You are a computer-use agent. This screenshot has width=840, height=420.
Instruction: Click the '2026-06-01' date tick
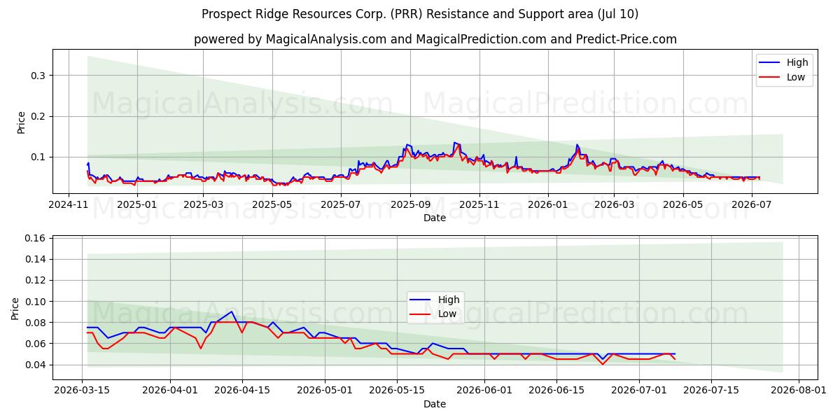point(484,390)
